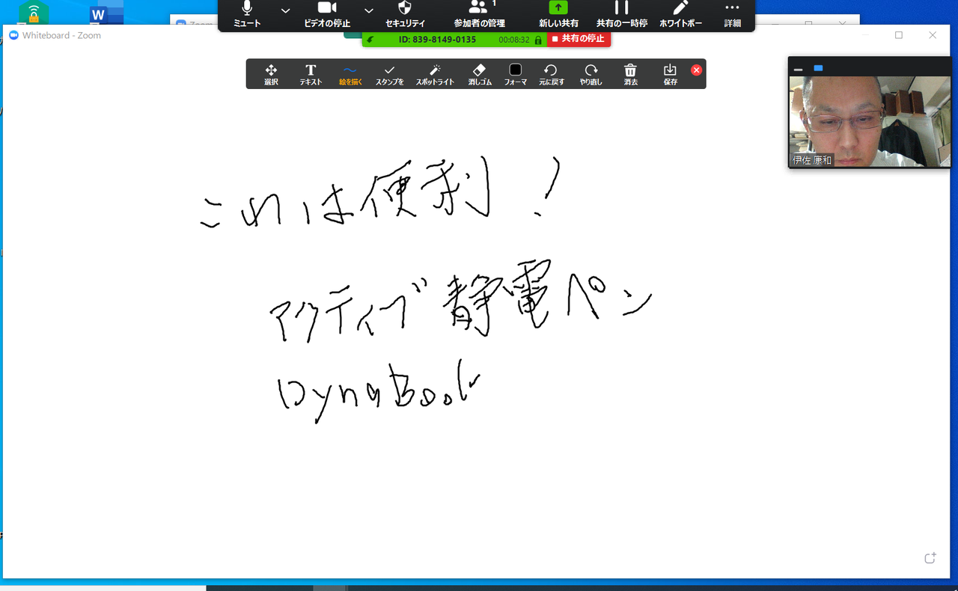Click the 00:08:32 meeting timer
This screenshot has width=958, height=591.
point(514,40)
